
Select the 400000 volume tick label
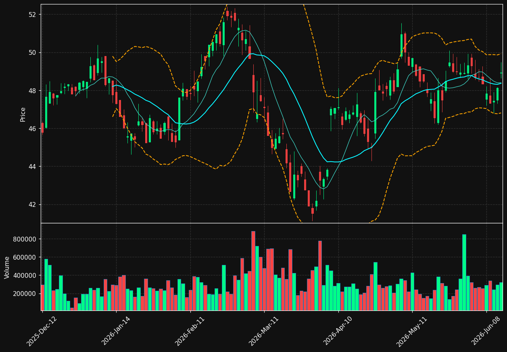(24, 275)
